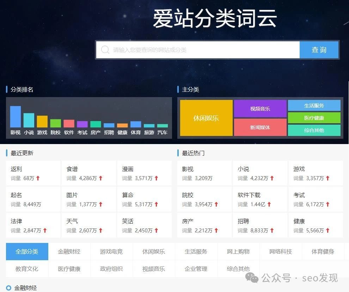
Task: Open the 健康 hot category card
Action: 316,225
